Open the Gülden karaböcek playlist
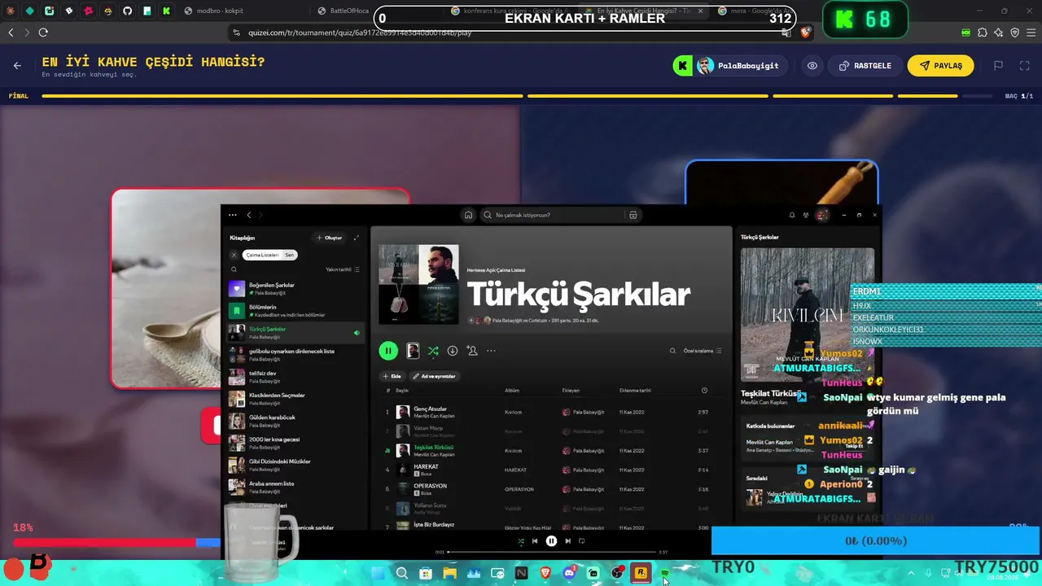 point(296,421)
